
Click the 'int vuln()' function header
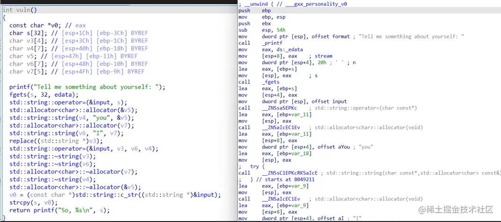pyautogui.click(x=20, y=10)
